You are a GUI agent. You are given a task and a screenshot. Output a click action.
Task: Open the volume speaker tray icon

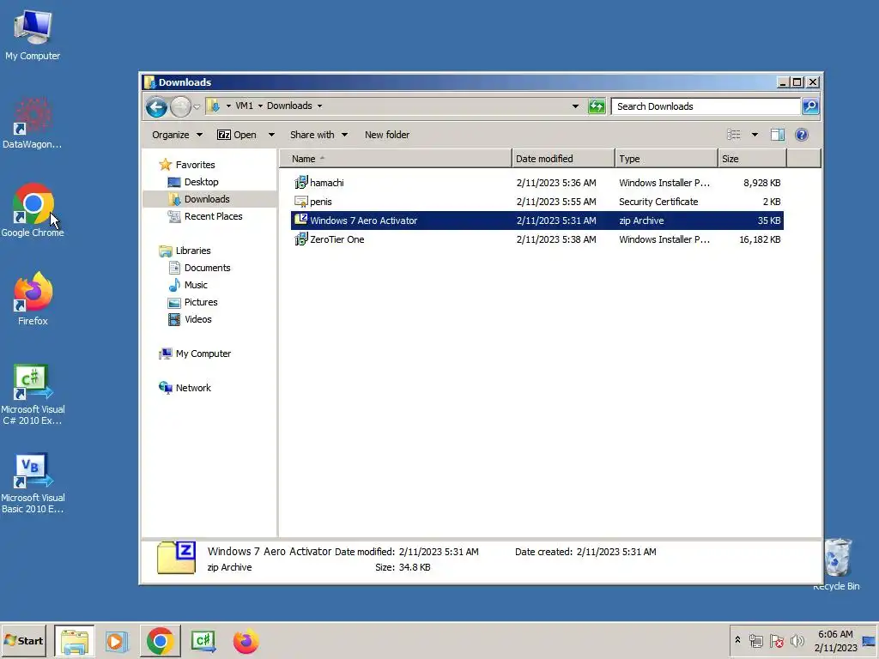point(797,640)
